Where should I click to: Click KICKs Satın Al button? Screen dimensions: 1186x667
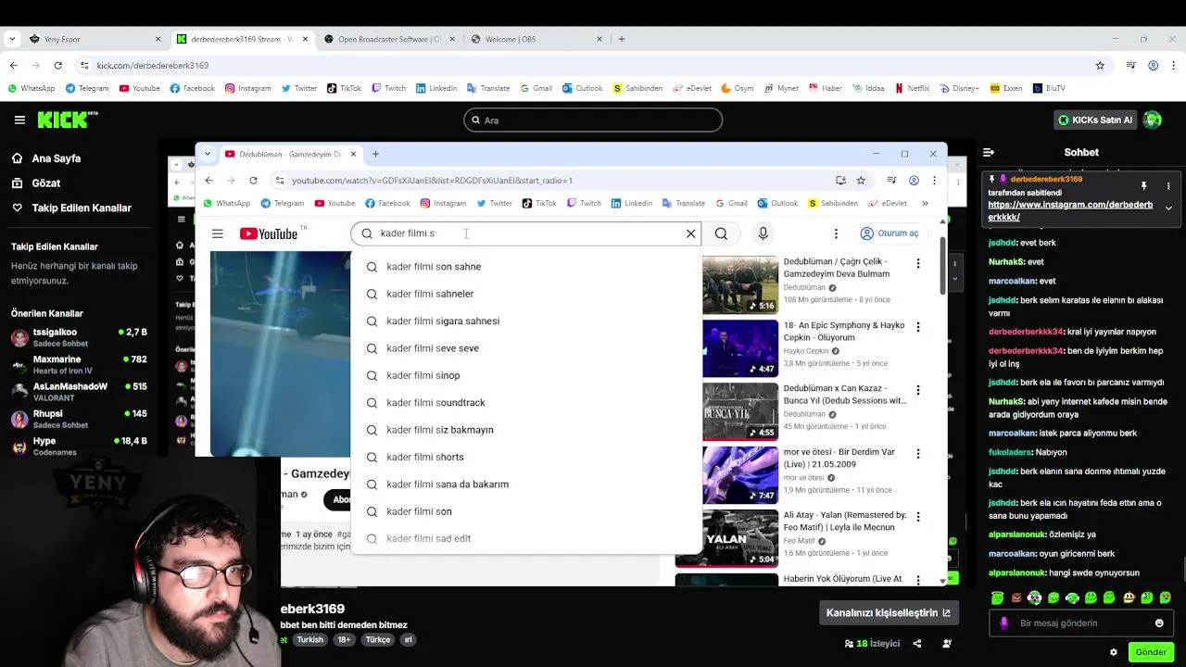[1096, 120]
